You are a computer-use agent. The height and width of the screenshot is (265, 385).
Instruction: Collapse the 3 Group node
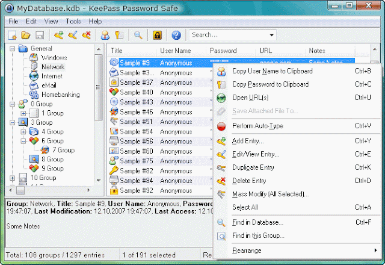pos(12,122)
